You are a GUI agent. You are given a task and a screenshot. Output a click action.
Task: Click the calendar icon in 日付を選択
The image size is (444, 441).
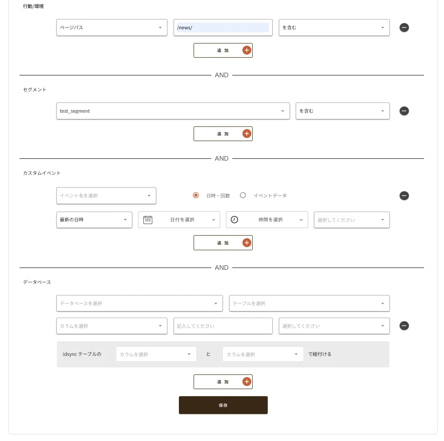[148, 220]
